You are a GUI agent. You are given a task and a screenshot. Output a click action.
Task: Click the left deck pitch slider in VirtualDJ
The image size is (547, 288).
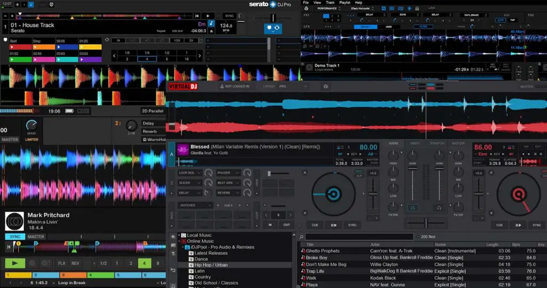(x=373, y=194)
